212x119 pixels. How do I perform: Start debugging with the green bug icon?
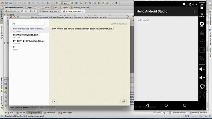pyautogui.click(x=77, y=3)
